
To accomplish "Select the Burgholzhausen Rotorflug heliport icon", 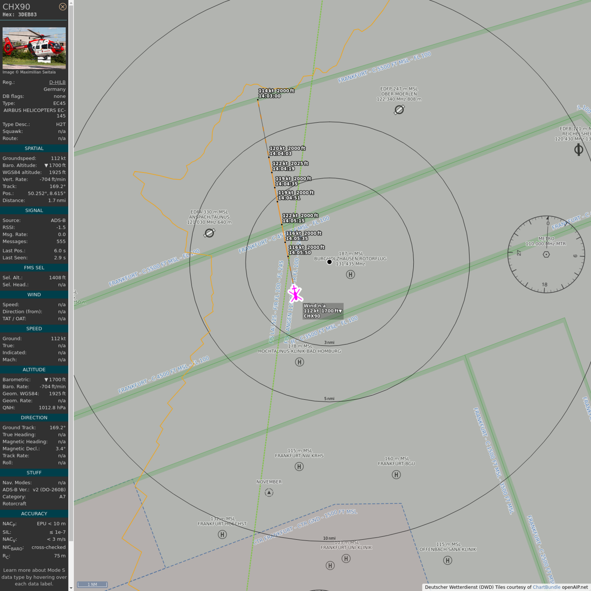I will (x=350, y=275).
